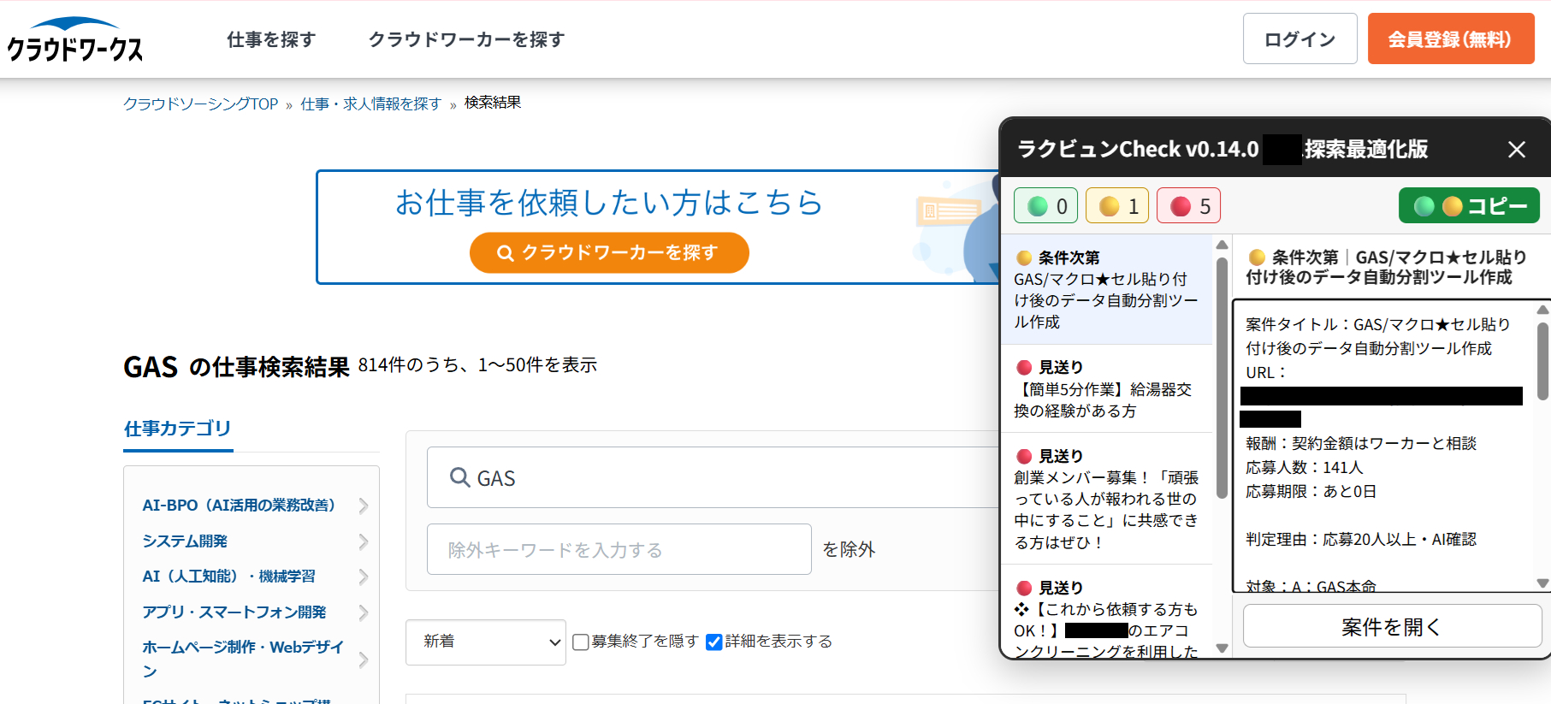Click the GAS search input field
This screenshot has height=704, width=1551.
(x=714, y=477)
